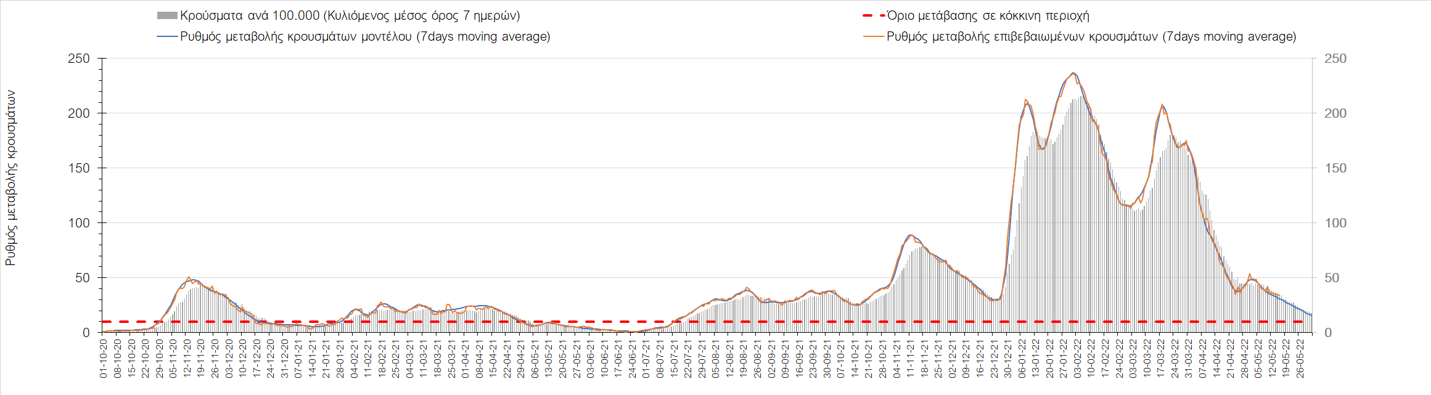1431x395 pixels.
Task: Select the 11-11-21 date on horizontal axis
Action: [910, 359]
